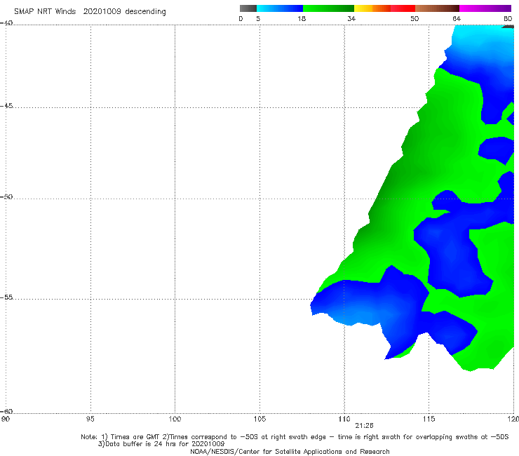This screenshot has height=456, width=519.
Task: Click the green segment of the color scale
Action: (x=328, y=8)
